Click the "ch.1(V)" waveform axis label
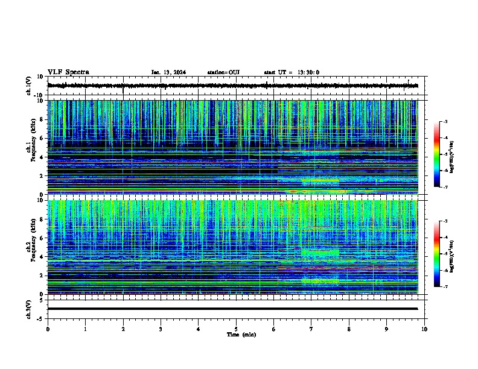Screen dimensions: 478x369 tap(29, 86)
